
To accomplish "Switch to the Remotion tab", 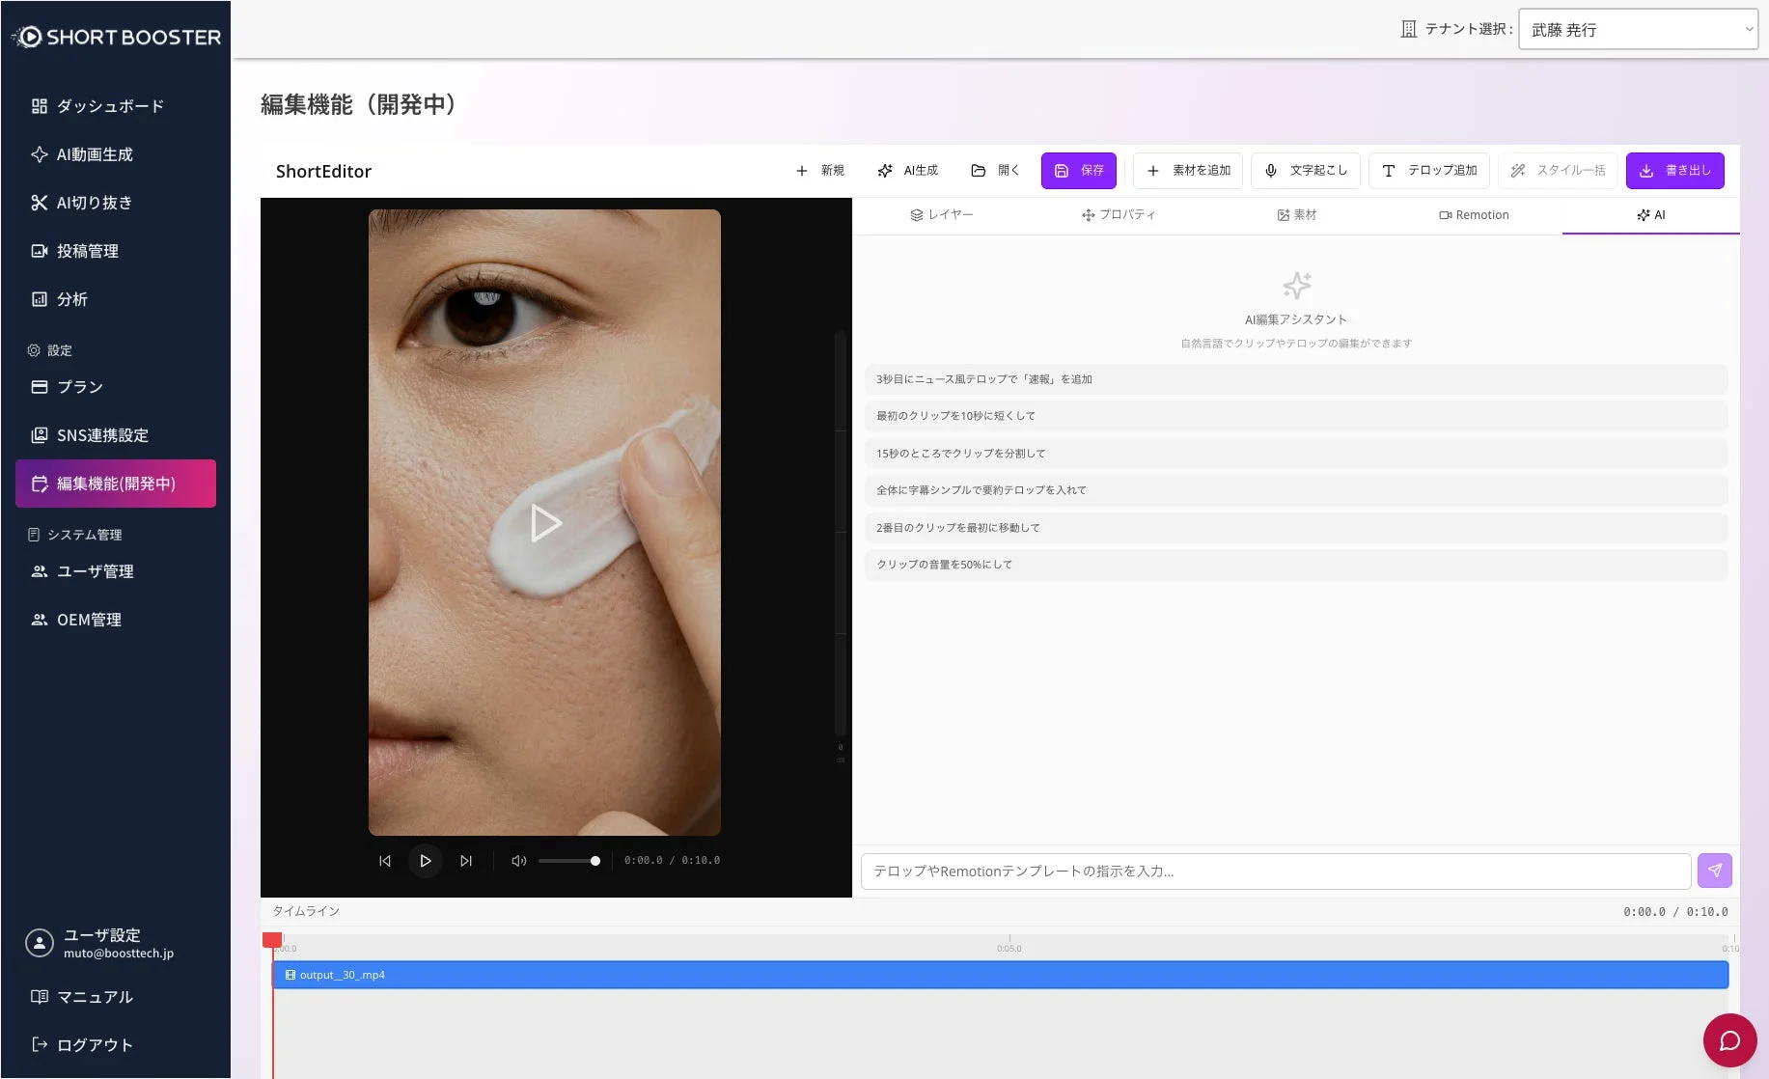I will click(x=1474, y=214).
